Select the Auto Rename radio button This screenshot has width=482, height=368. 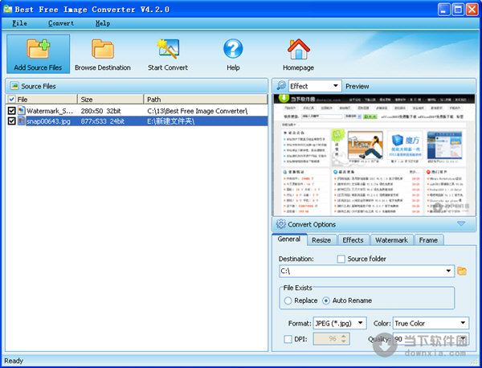point(326,301)
